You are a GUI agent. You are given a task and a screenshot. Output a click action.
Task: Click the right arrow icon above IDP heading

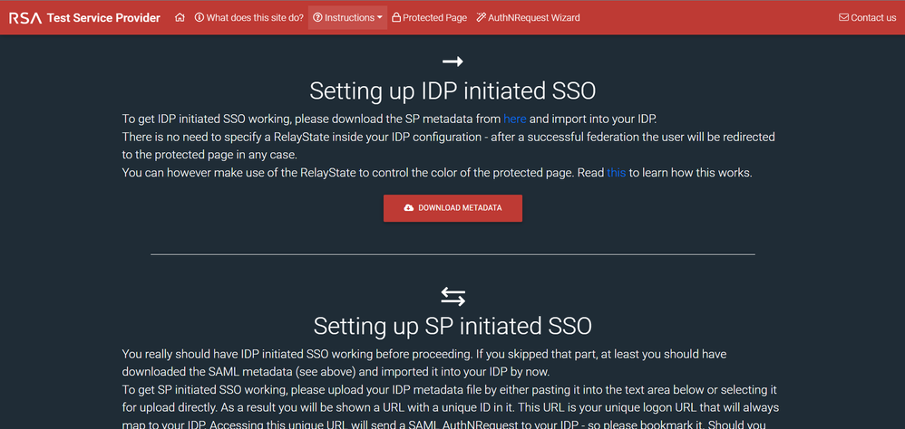[452, 62]
